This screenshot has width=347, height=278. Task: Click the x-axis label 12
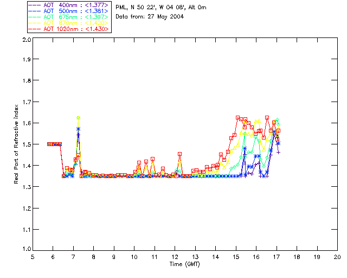(175, 257)
